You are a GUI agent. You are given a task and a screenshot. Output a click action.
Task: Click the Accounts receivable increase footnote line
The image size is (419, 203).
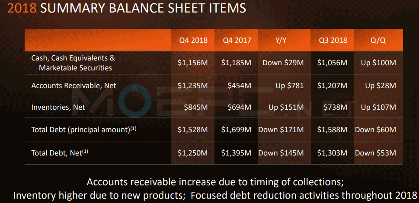coord(215,182)
